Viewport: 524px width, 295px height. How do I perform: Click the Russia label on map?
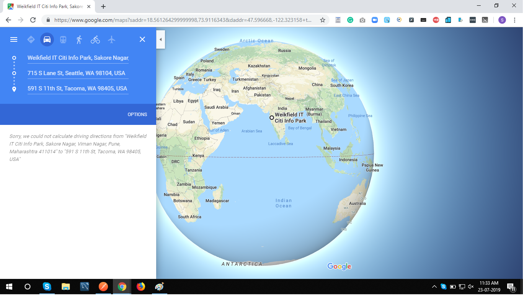click(284, 51)
